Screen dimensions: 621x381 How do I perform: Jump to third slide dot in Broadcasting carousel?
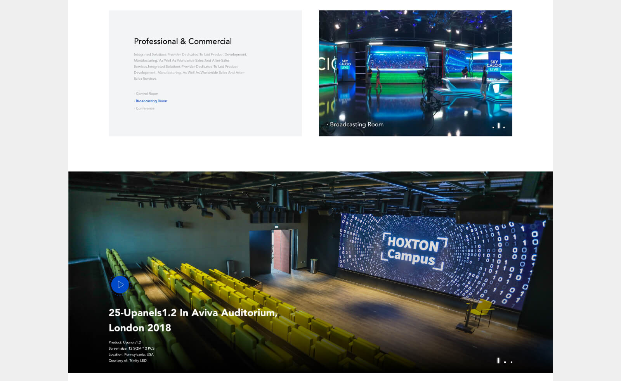(x=504, y=127)
